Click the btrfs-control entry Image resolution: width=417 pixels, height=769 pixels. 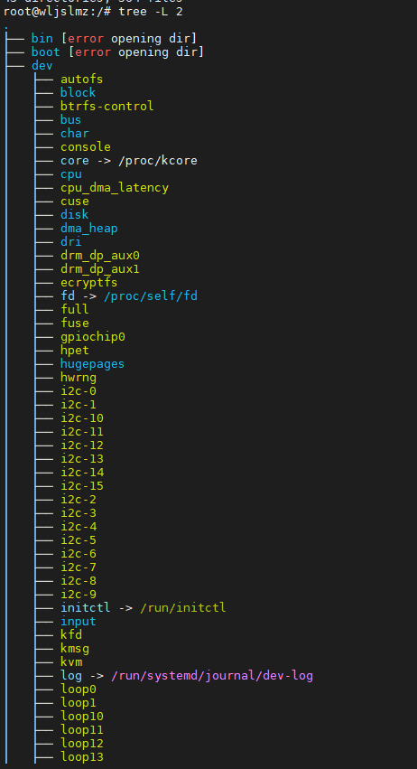coord(107,106)
